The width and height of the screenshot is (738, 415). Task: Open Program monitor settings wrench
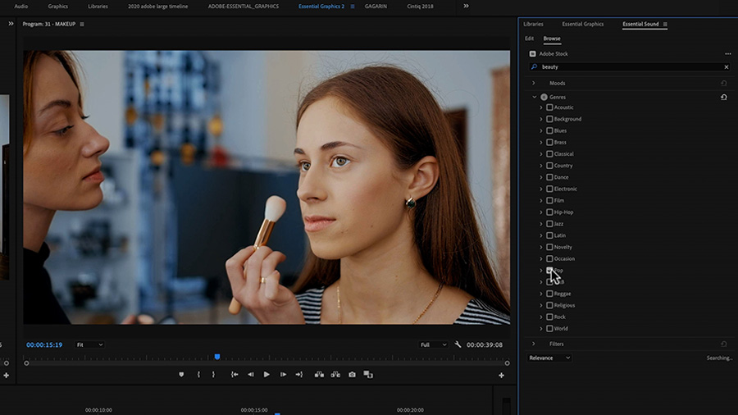pyautogui.click(x=458, y=344)
